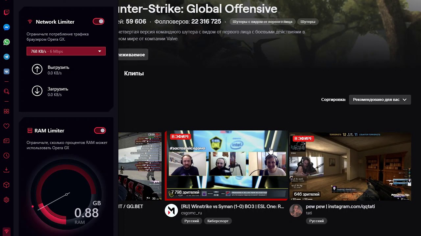The height and width of the screenshot is (236, 421).
Task: Click the RAM Limiter chip icon
Action: click(30, 130)
